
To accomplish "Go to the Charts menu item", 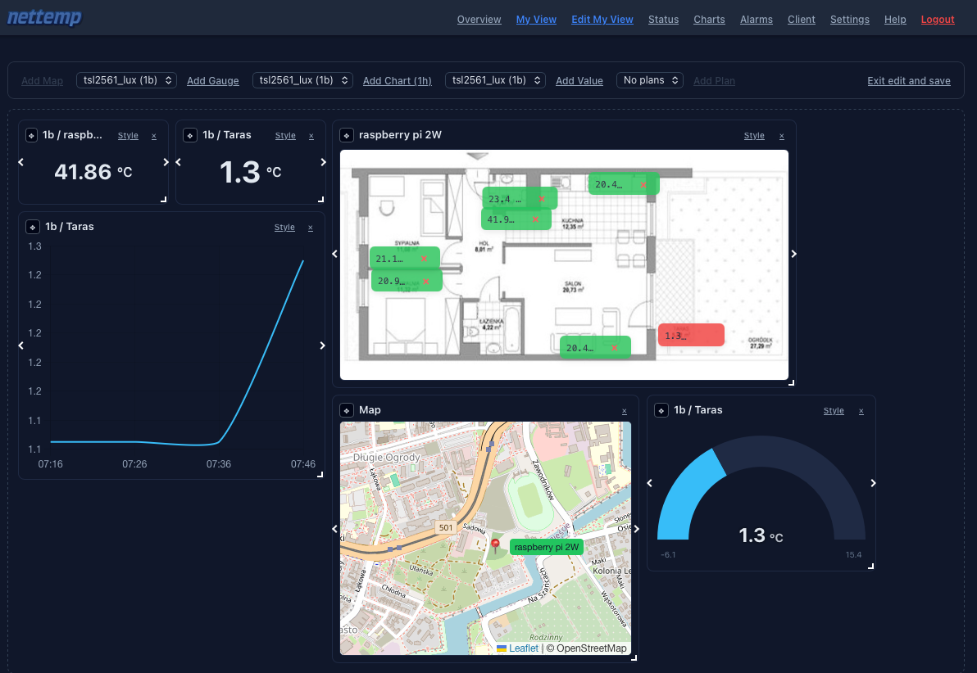I will pyautogui.click(x=709, y=20).
